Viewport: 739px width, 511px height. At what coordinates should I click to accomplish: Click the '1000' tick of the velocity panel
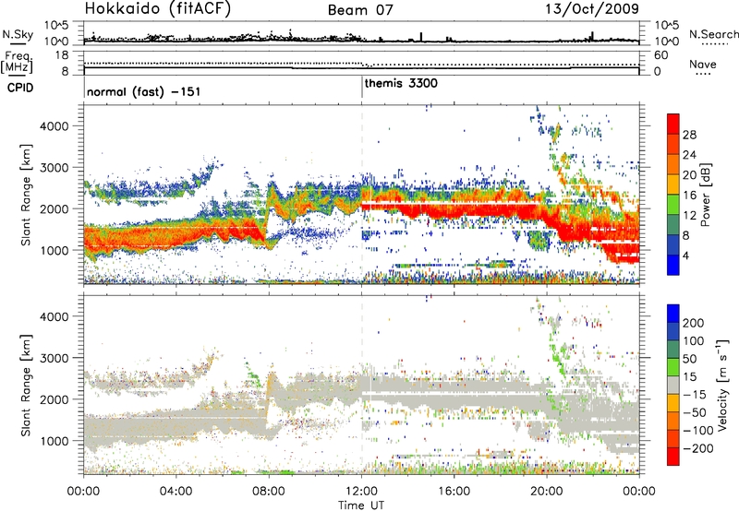(55, 441)
